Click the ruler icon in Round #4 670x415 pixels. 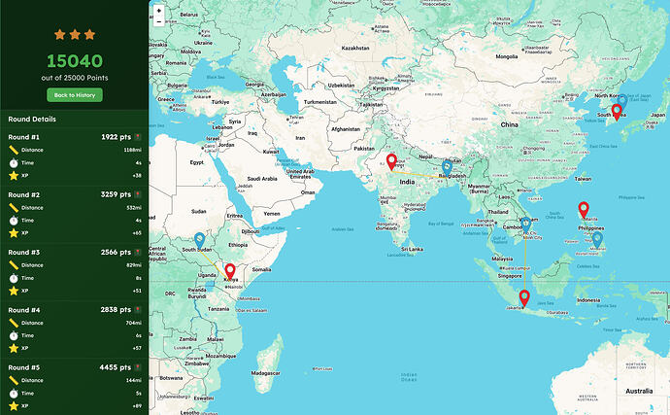[x=14, y=323]
